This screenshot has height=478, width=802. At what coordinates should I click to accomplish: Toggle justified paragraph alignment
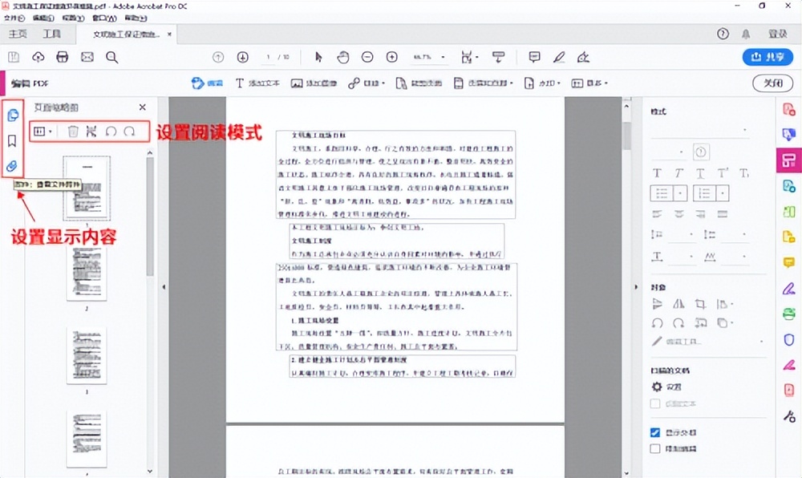pos(723,213)
